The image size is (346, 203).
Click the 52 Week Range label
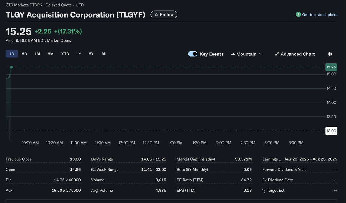pyautogui.click(x=105, y=170)
